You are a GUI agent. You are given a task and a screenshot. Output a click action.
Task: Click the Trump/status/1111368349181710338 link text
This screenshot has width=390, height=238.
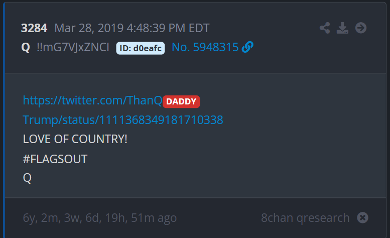123,120
